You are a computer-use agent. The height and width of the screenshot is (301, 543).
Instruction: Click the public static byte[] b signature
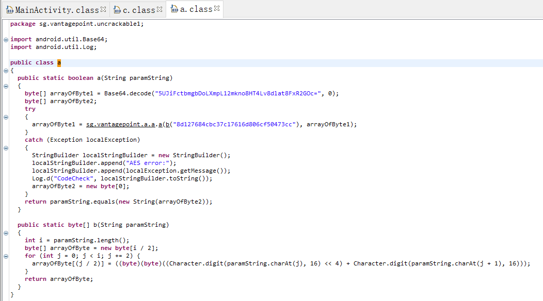[x=93, y=225]
